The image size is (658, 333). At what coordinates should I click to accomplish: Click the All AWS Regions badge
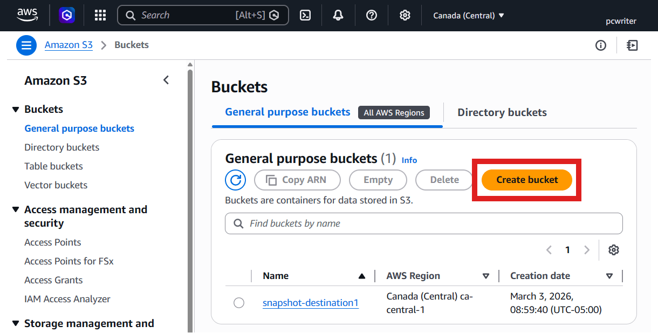coord(394,113)
